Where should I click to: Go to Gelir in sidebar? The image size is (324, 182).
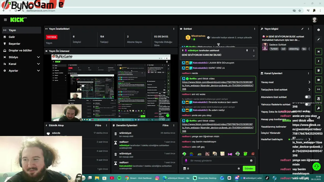(12, 37)
